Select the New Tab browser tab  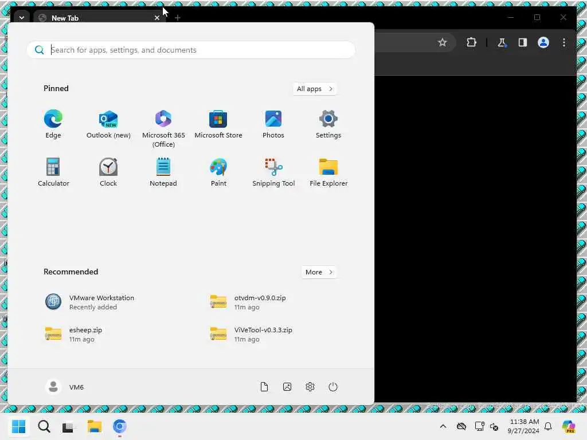coord(99,17)
